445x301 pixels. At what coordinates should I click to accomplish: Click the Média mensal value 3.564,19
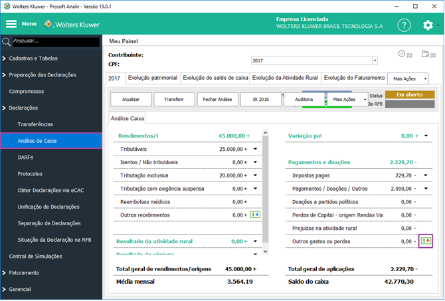click(240, 282)
